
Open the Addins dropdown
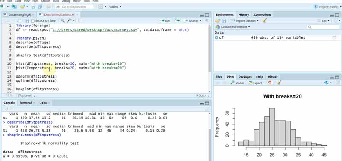point(115,7)
